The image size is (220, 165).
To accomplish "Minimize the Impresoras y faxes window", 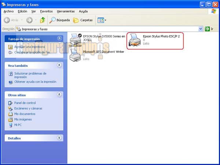I will [x=202, y=5].
